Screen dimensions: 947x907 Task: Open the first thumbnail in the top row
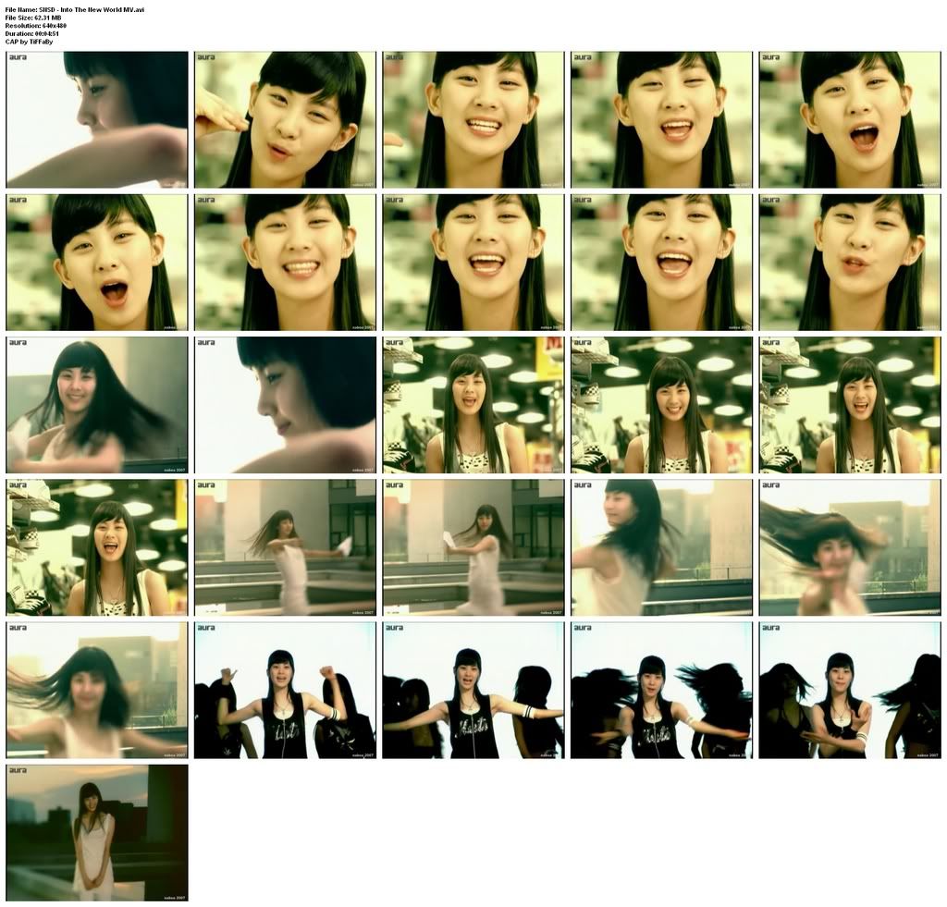point(97,119)
